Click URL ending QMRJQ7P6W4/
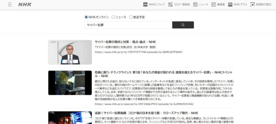The height and width of the screenshot is (124, 276). click(139, 52)
